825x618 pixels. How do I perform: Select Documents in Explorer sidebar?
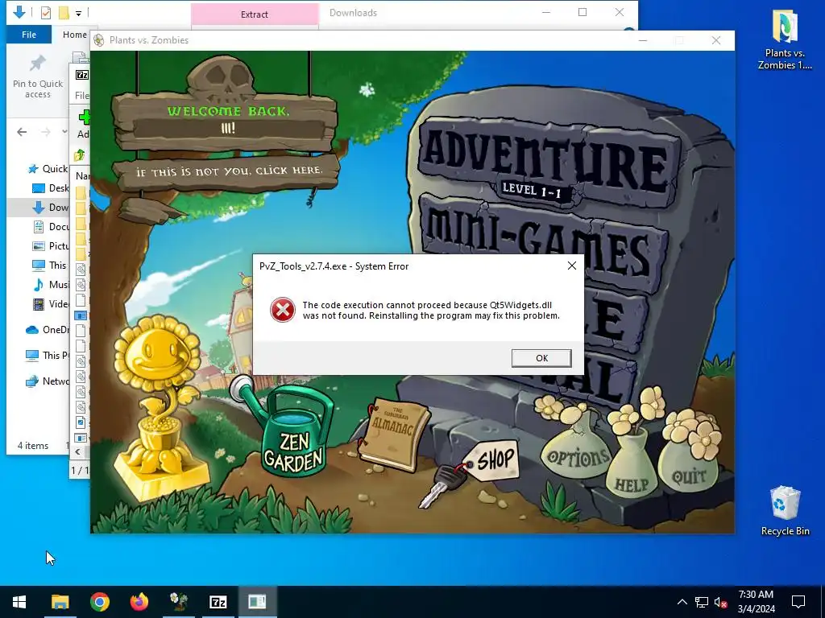pyautogui.click(x=51, y=226)
